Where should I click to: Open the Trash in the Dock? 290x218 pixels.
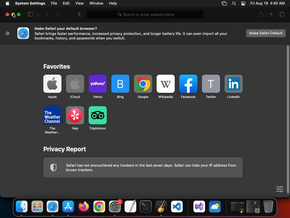tap(268, 206)
